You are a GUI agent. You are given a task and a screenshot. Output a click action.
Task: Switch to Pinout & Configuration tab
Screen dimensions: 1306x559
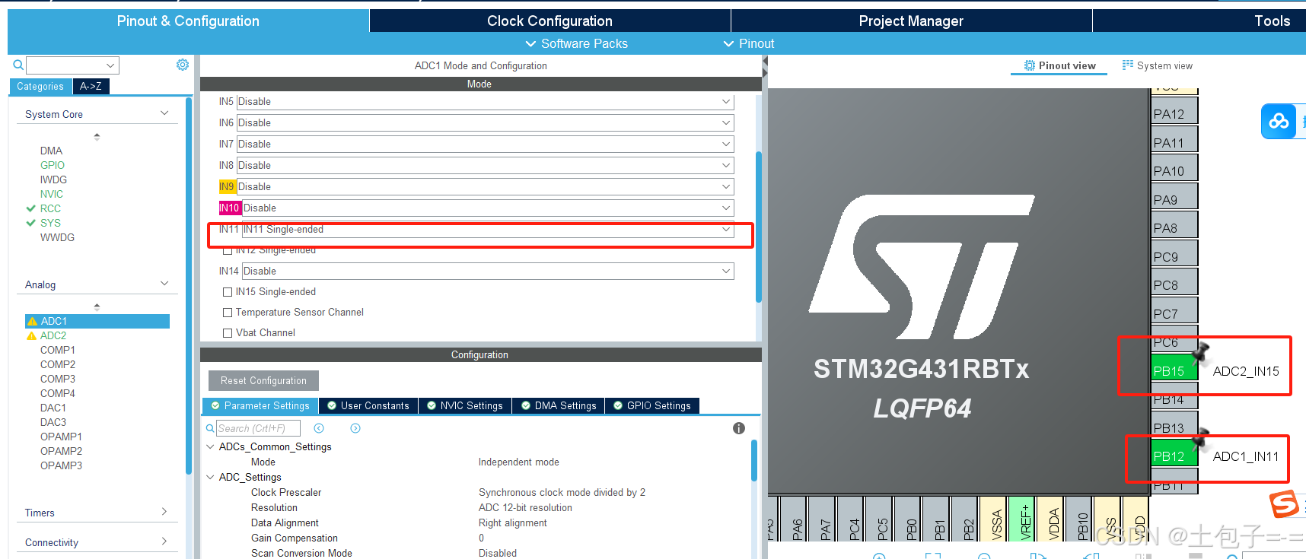point(188,21)
